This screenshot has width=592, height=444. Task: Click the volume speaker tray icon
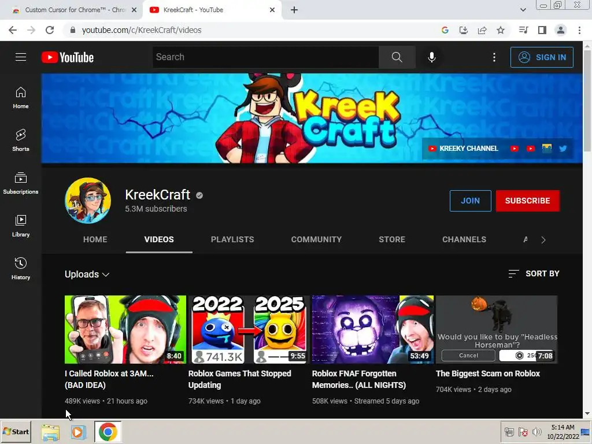pyautogui.click(x=536, y=432)
